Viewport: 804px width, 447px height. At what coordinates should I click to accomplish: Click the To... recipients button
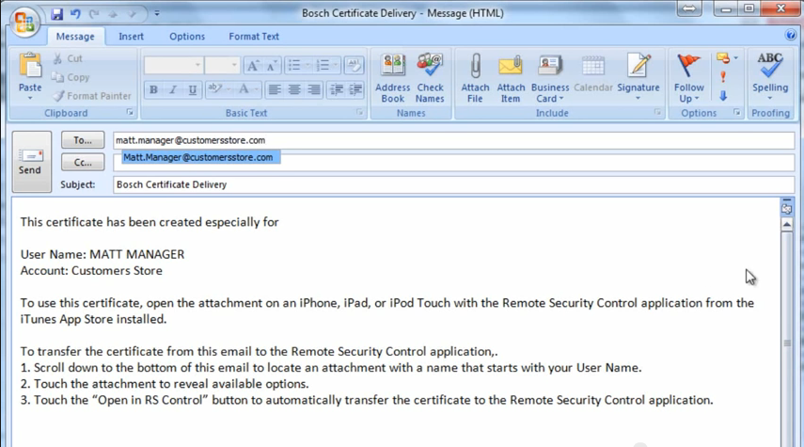tap(83, 140)
